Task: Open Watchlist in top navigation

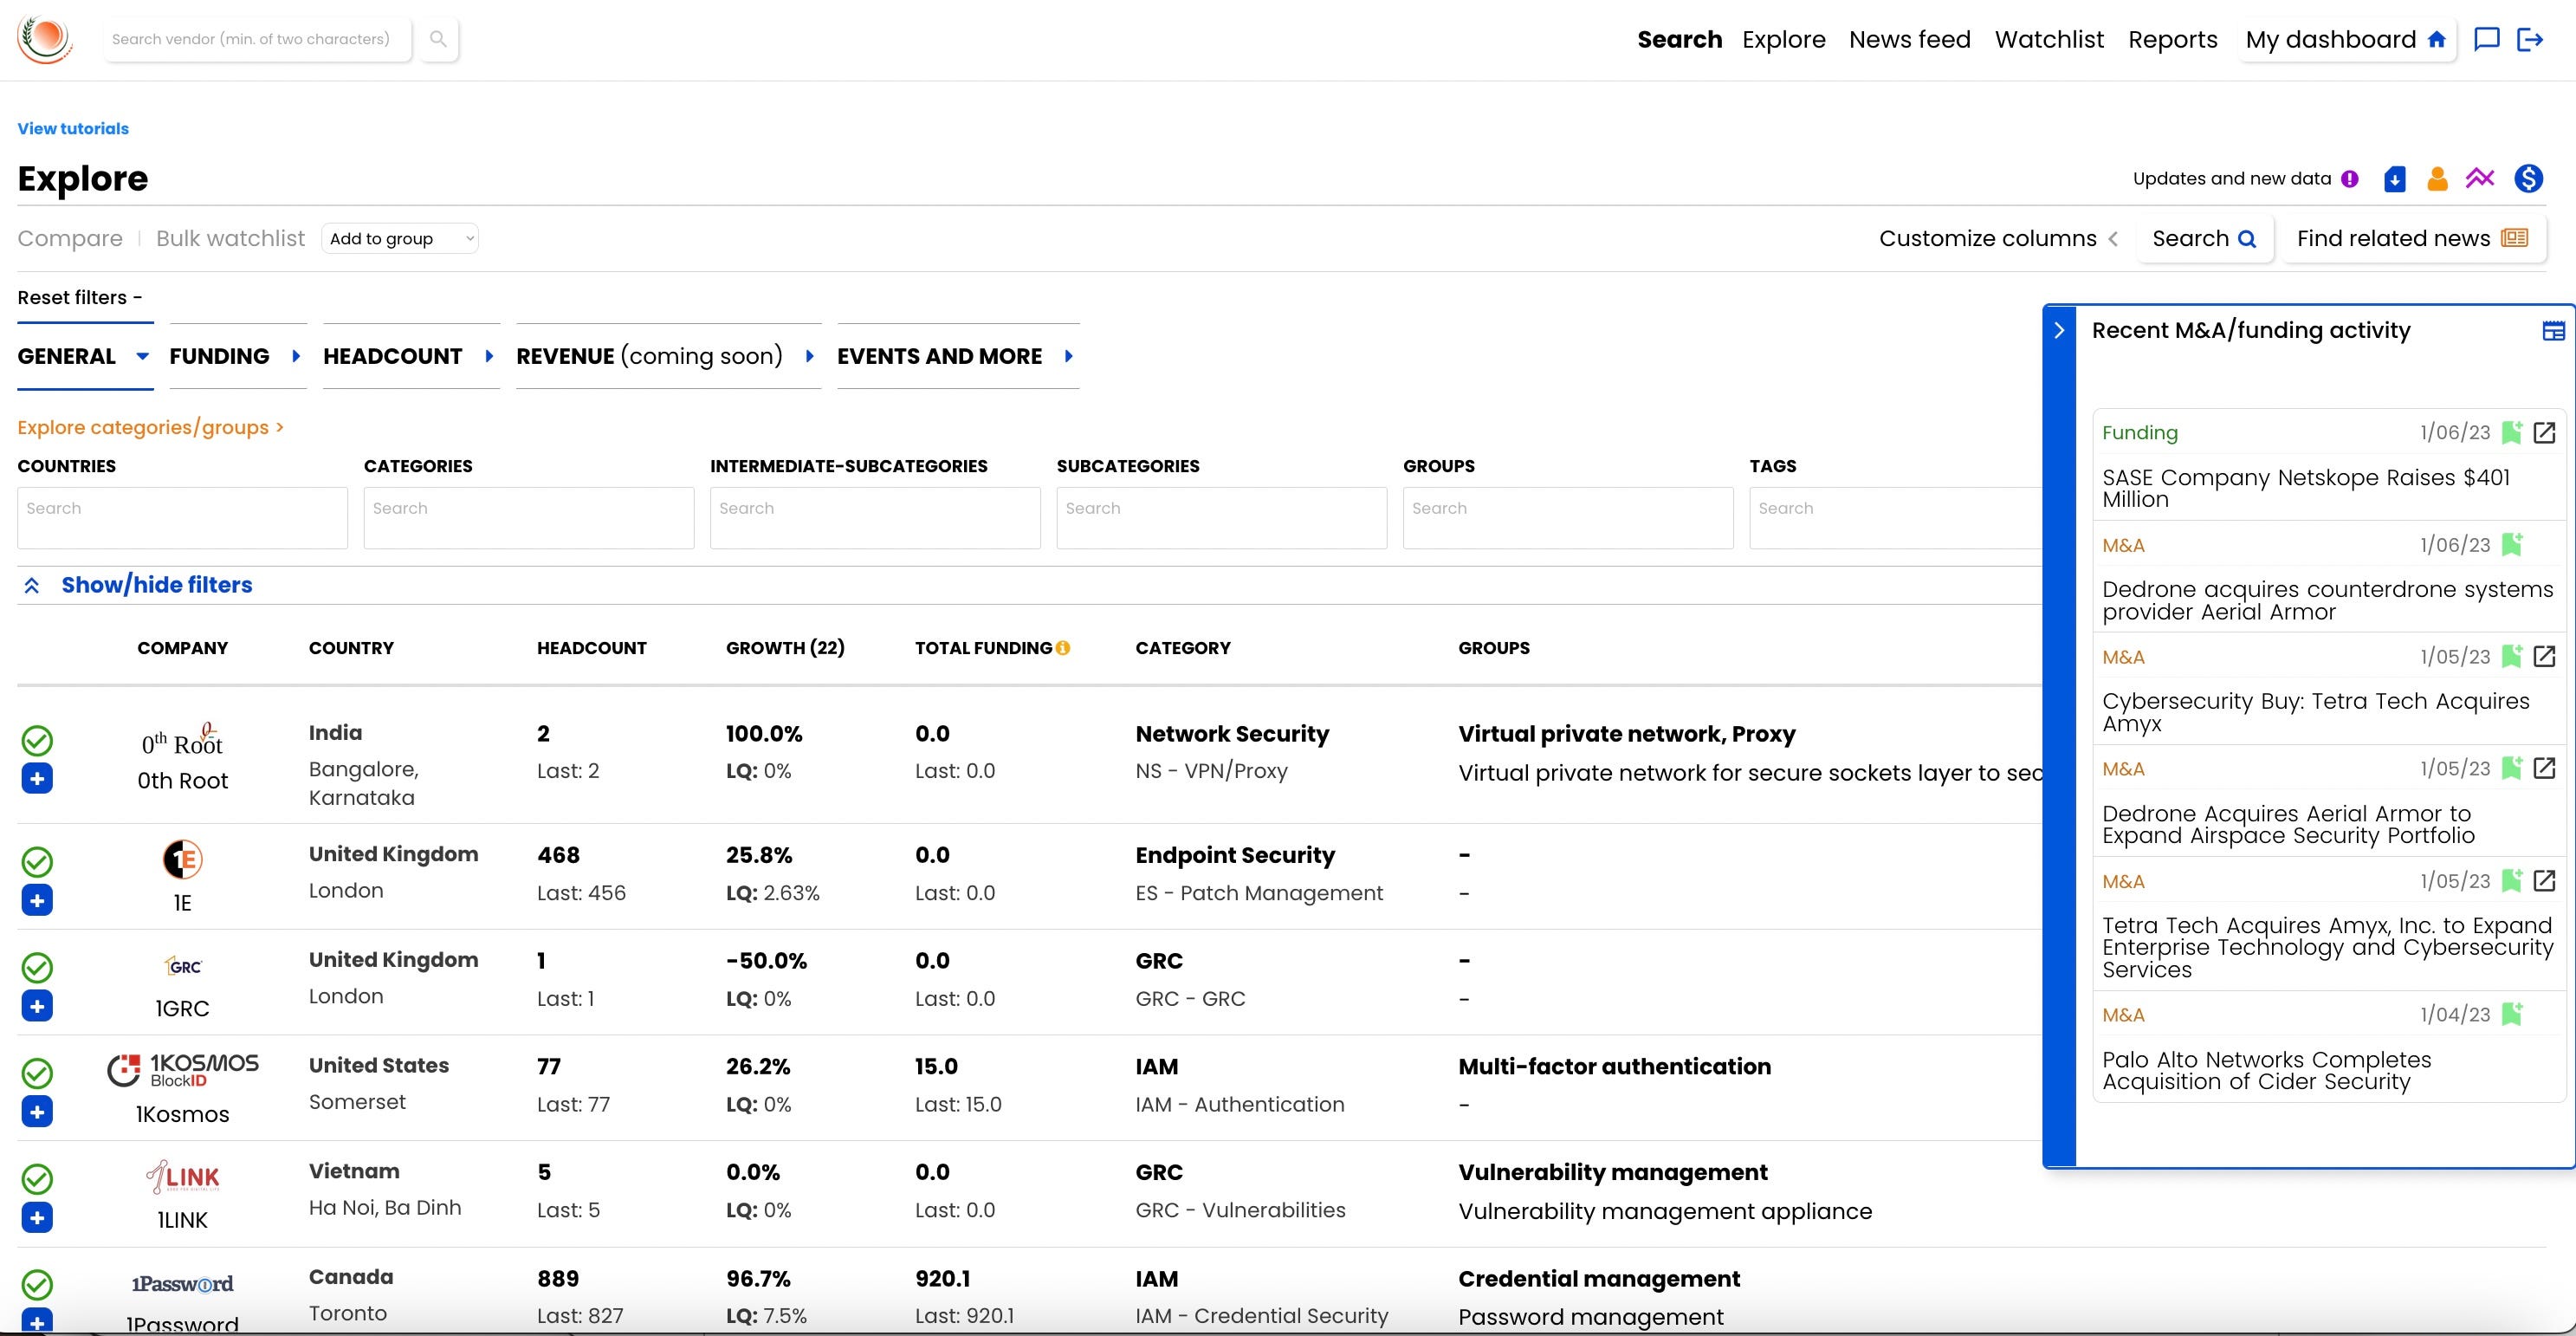Action: click(2049, 39)
